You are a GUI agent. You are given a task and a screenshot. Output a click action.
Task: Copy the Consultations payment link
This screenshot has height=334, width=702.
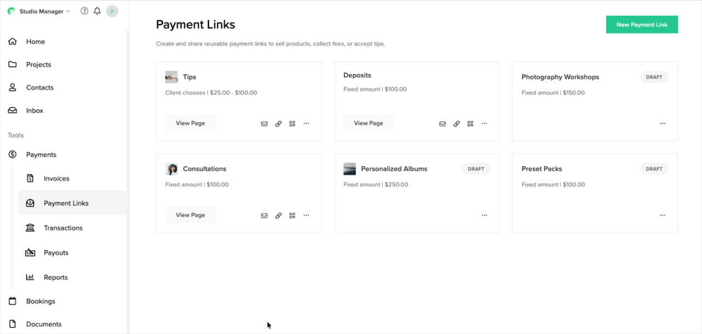[x=278, y=215]
